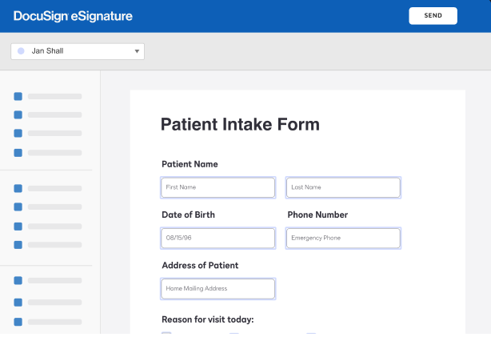Click the recipient color dot beside Jan Shall
This screenshot has height=341, width=491.
point(21,51)
